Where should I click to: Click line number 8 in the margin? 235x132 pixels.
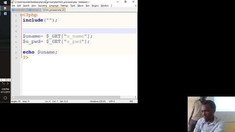point(16,53)
